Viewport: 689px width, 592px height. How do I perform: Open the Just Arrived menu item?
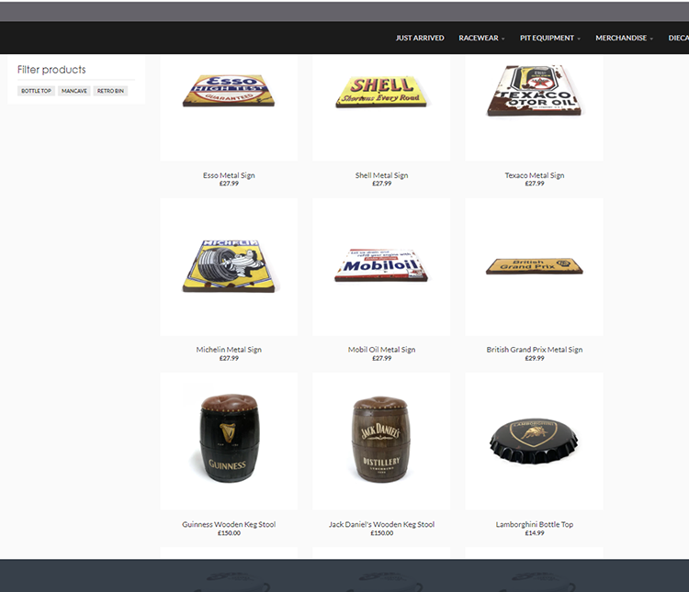[x=420, y=38]
